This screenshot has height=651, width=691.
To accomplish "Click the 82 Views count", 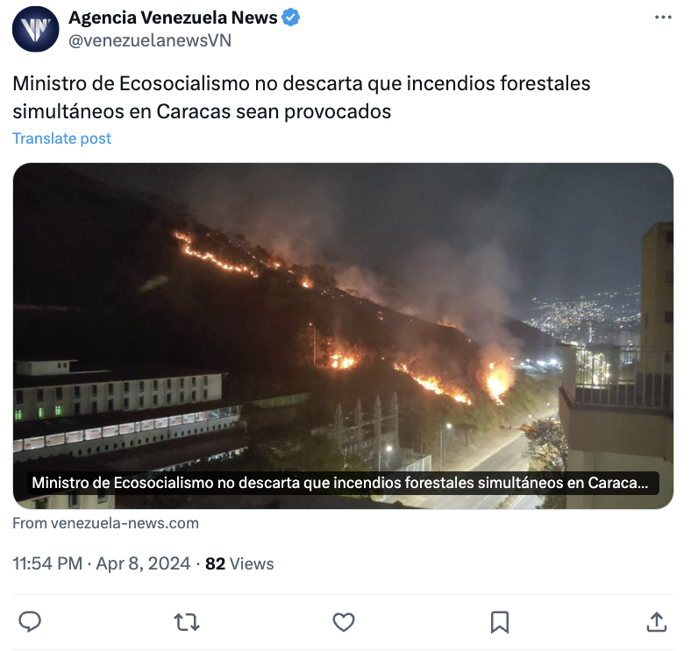I will click(239, 563).
